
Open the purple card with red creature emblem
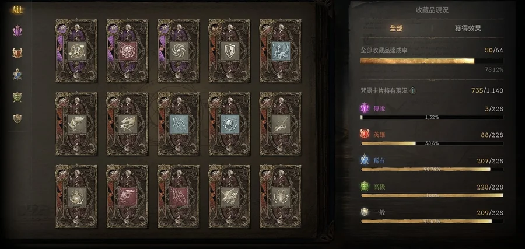coord(127,51)
